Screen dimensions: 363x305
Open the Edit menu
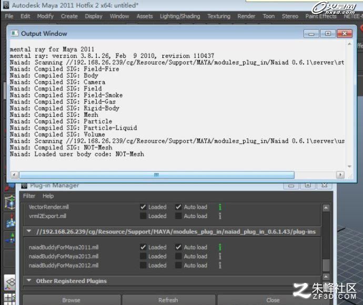click(x=25, y=16)
